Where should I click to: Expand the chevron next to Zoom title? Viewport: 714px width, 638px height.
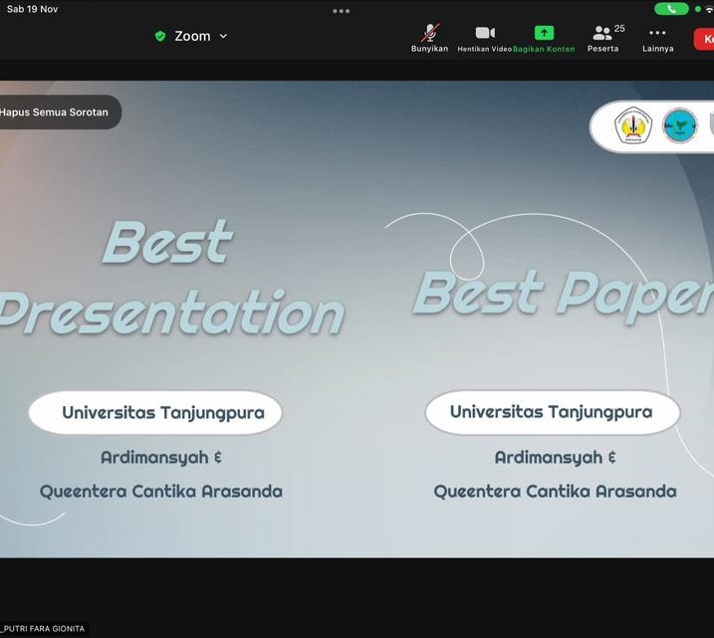coord(223,36)
